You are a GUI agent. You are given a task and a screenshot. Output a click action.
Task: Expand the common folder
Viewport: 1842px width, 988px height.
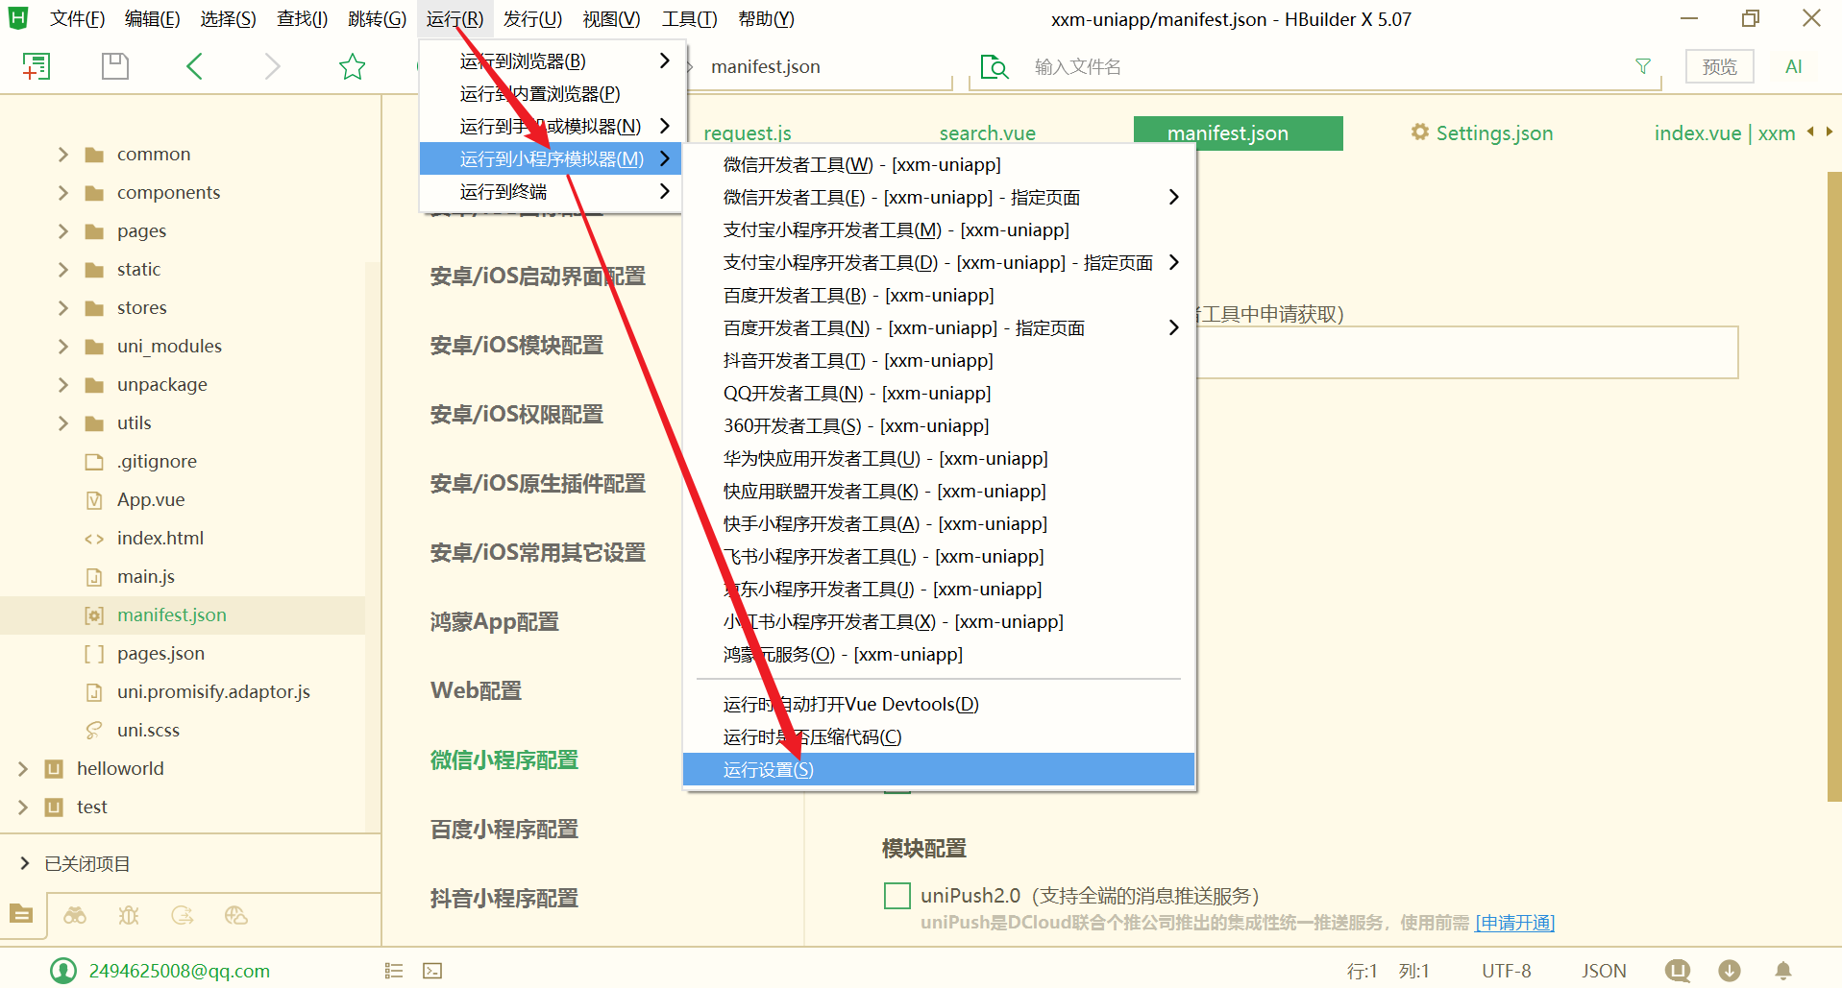pyautogui.click(x=63, y=155)
